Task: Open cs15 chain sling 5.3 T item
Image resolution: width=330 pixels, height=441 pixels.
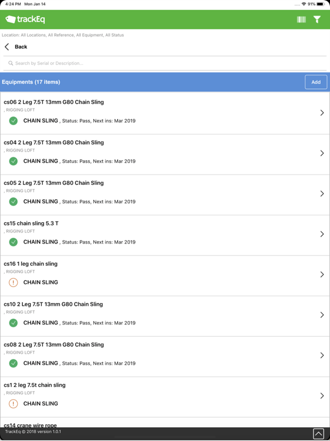Action: point(31,223)
